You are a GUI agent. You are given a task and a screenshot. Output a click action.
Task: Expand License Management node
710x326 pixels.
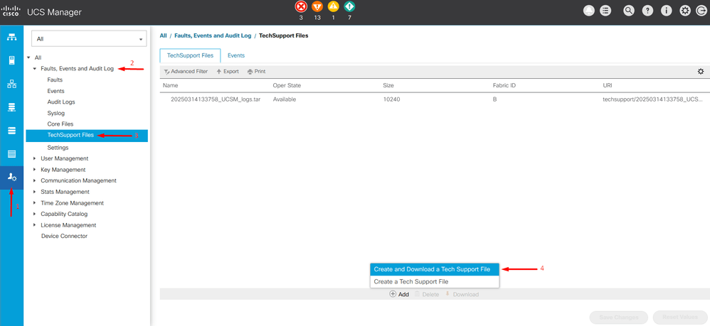coord(34,225)
